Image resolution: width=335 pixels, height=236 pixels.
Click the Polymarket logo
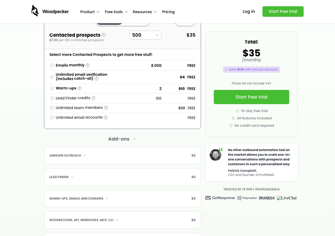[x=247, y=198]
